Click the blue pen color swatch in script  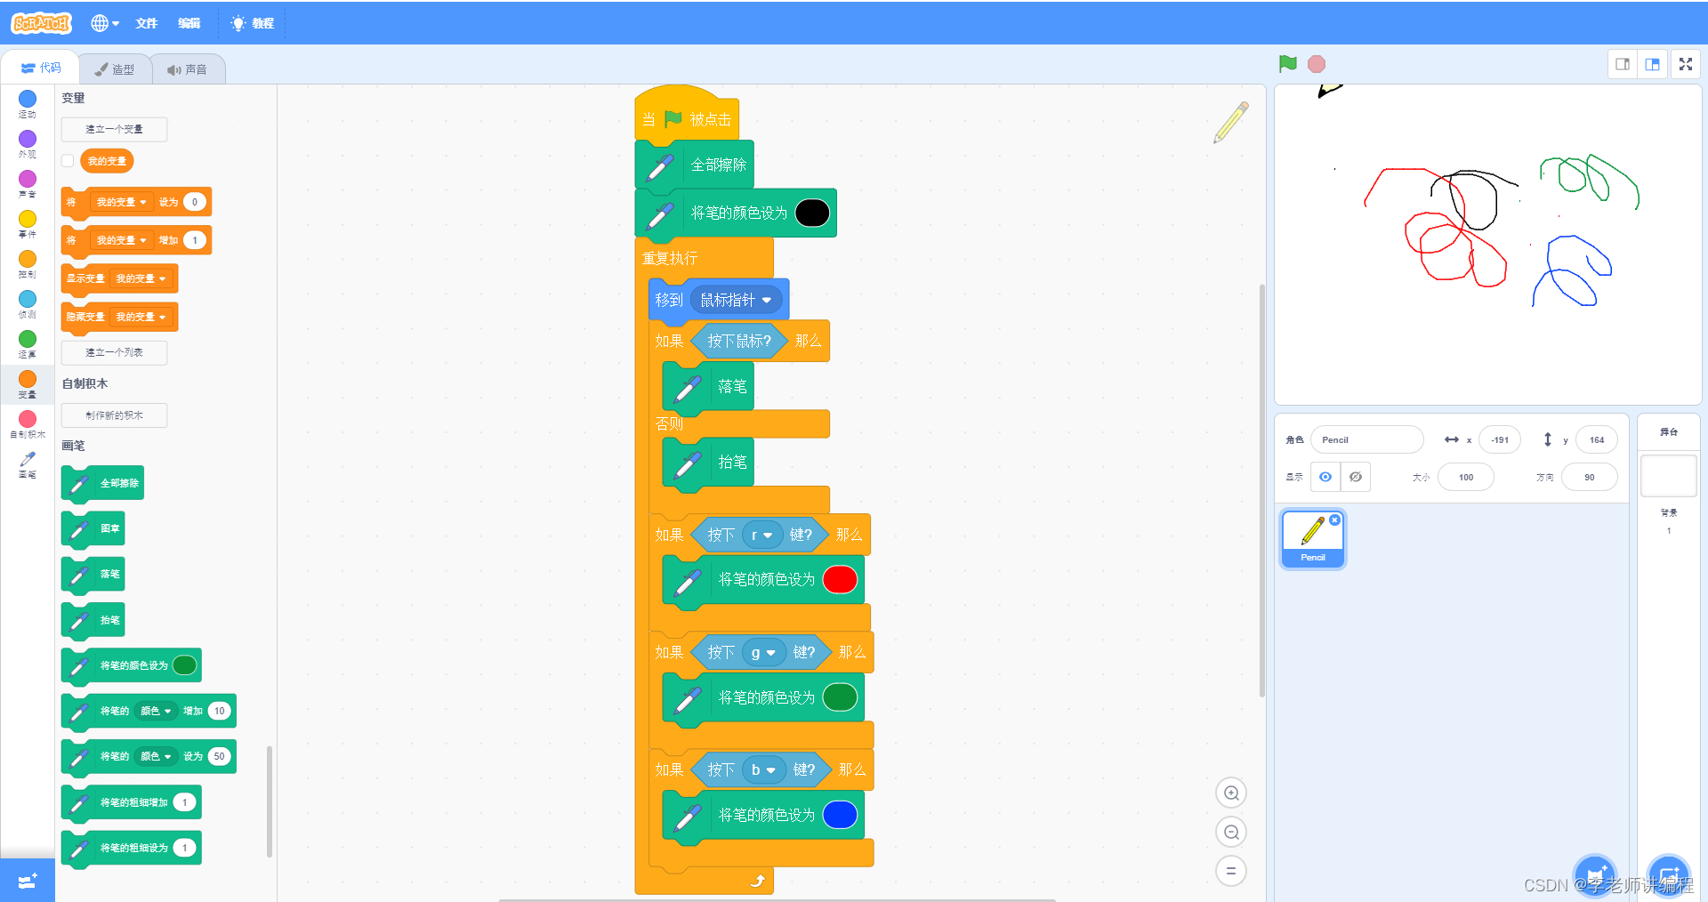(x=840, y=815)
